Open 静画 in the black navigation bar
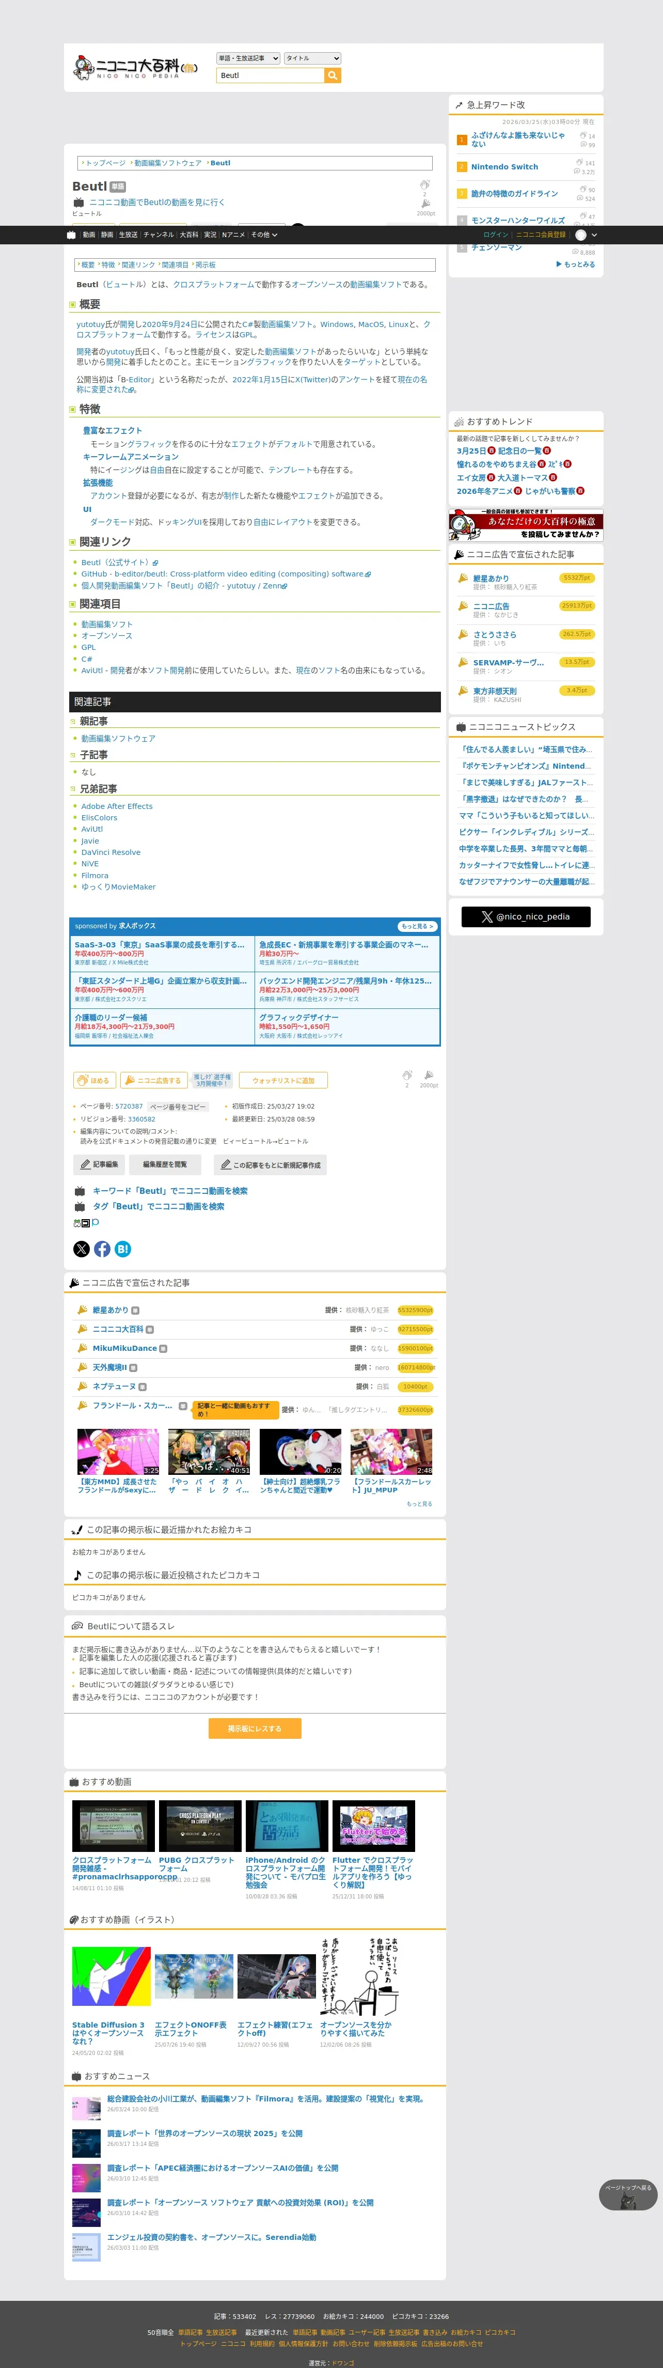This screenshot has height=2368, width=663. (107, 235)
